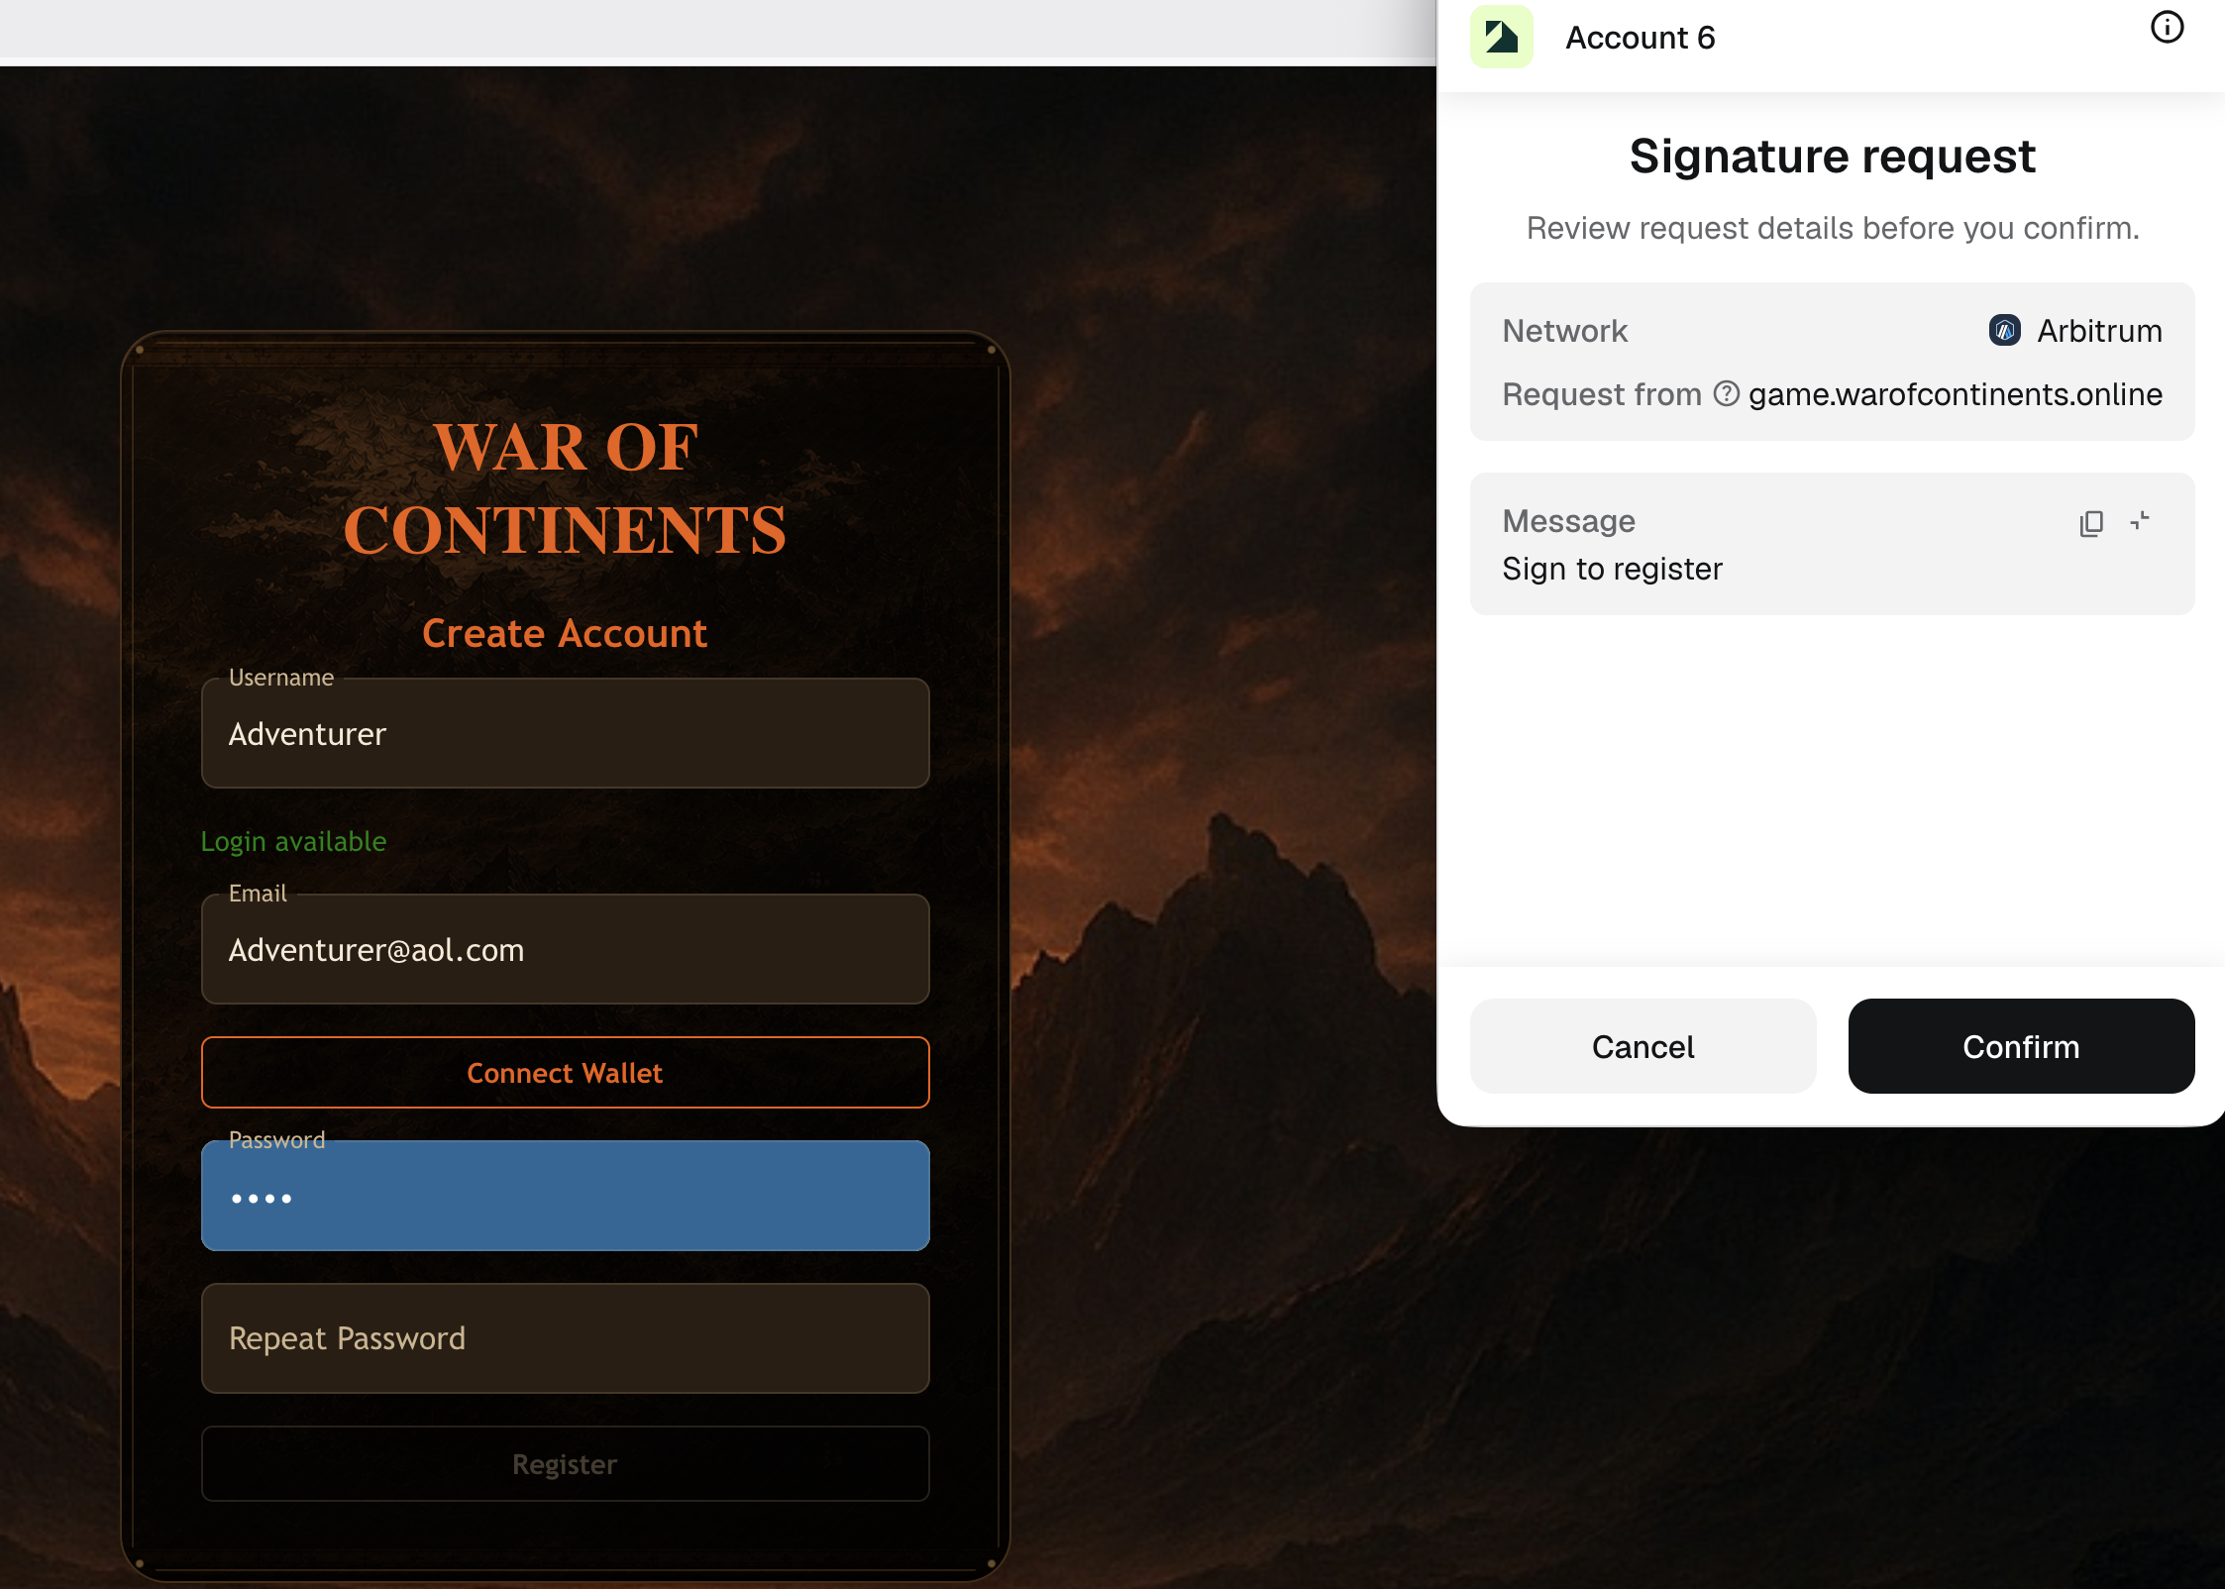Screen dimensions: 2225x1589
Task: Confirm the signature request
Action: click(2021, 1046)
